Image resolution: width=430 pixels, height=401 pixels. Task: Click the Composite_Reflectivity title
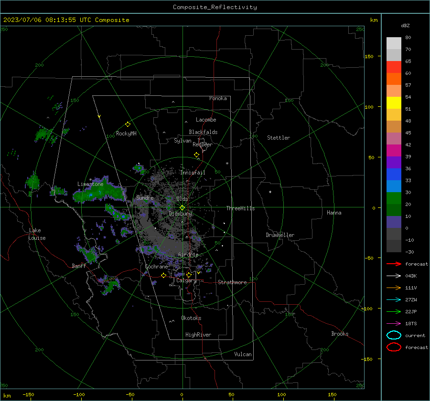(x=215, y=7)
